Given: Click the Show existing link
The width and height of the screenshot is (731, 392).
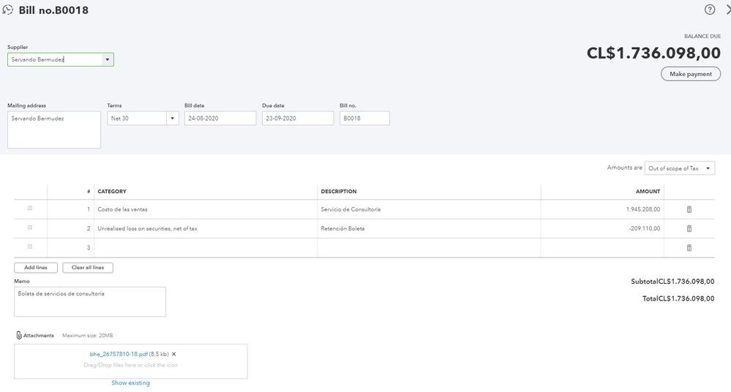Looking at the screenshot, I should coord(130,382).
